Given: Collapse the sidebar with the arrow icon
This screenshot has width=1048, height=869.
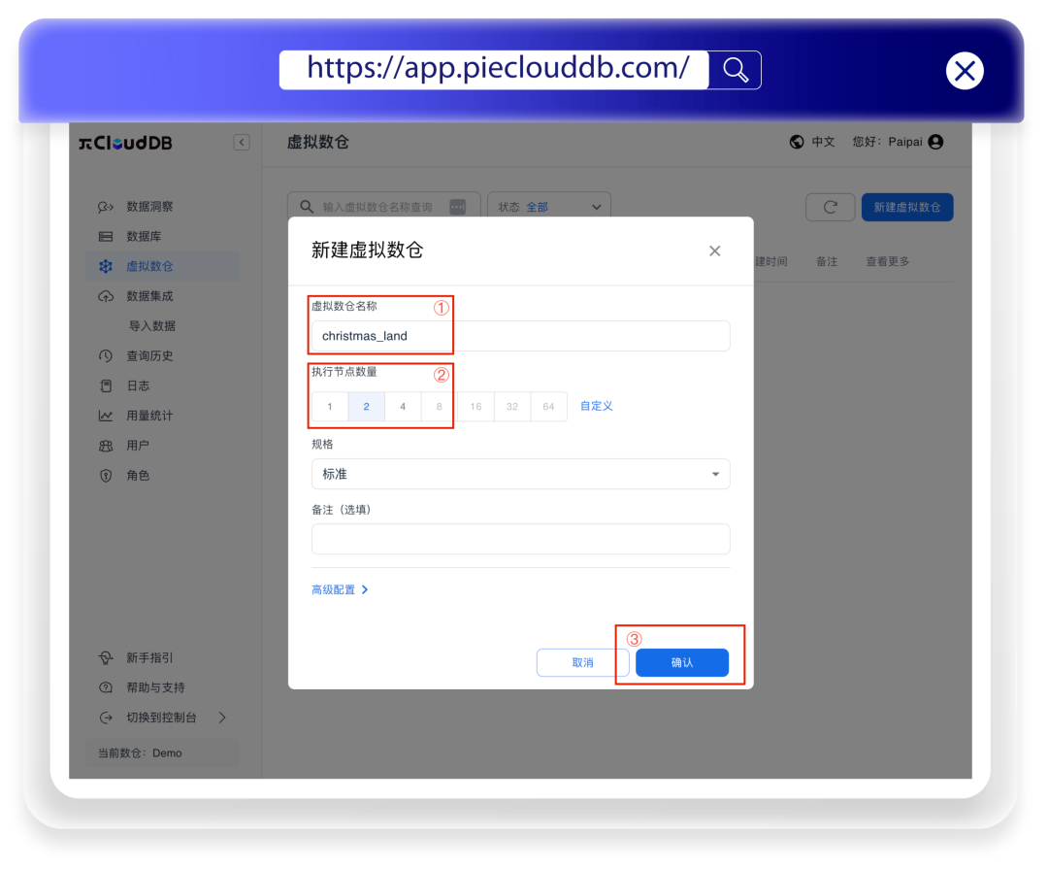Looking at the screenshot, I should pyautogui.click(x=242, y=142).
